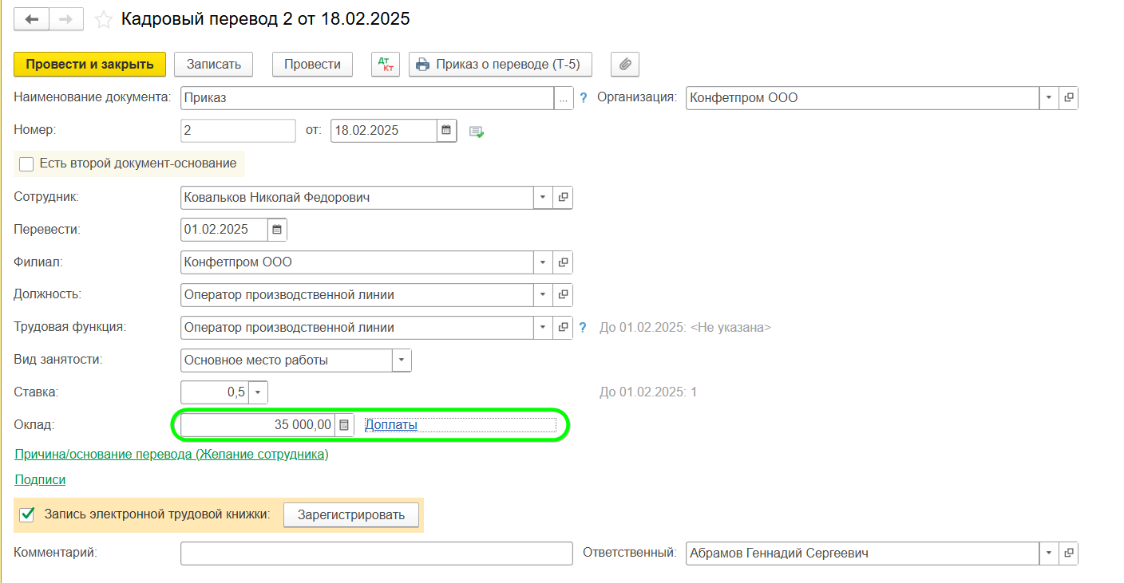Open Организация record card icon
The height and width of the screenshot is (583, 1124).
1068,98
